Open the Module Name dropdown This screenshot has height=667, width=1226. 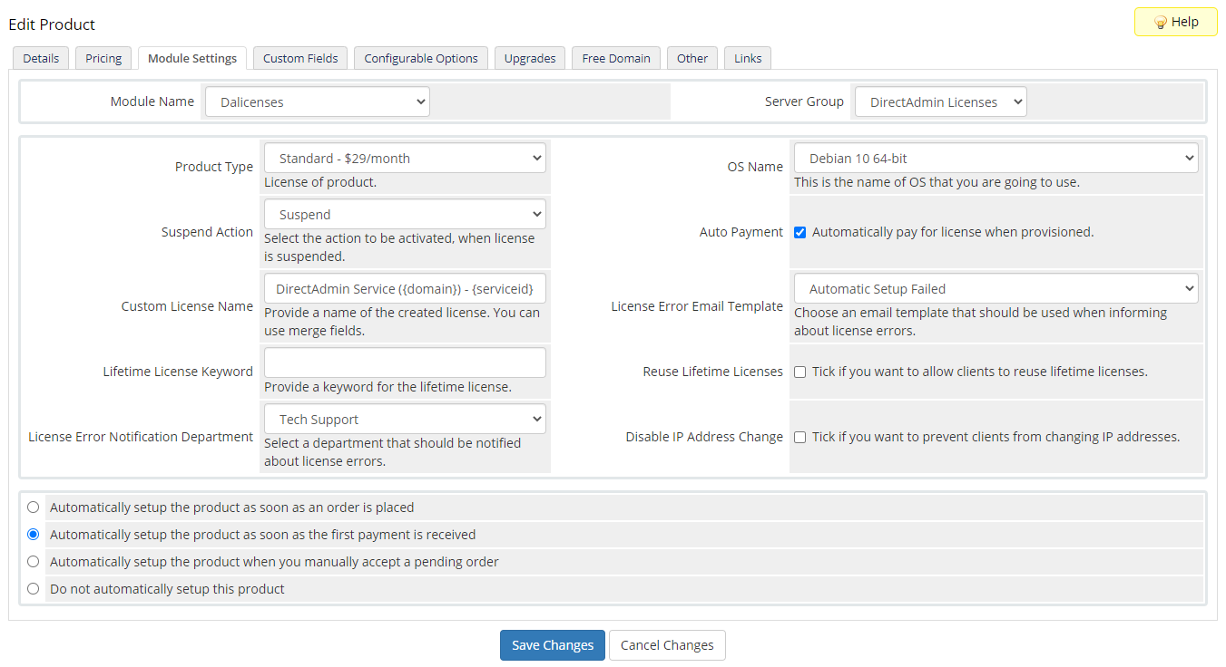click(x=317, y=102)
